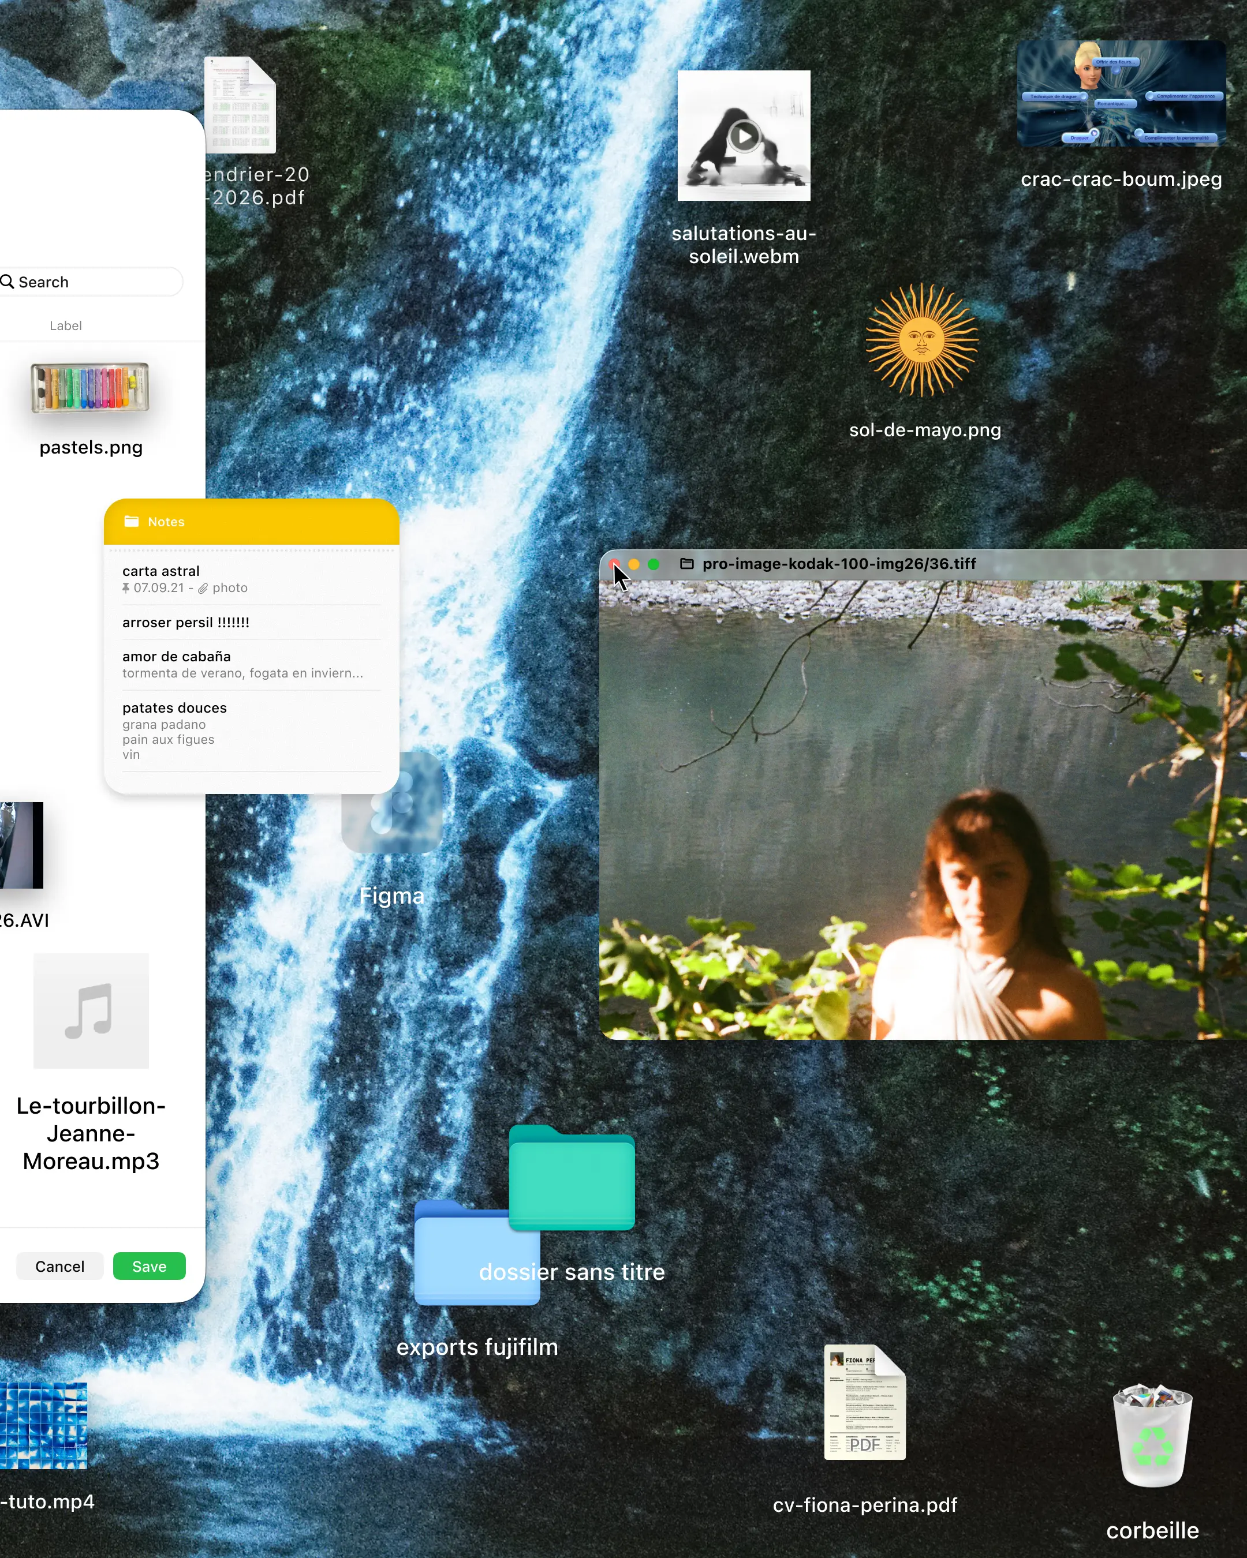The width and height of the screenshot is (1247, 1558).
Task: Open the amor de cabaña note
Action: point(252,664)
